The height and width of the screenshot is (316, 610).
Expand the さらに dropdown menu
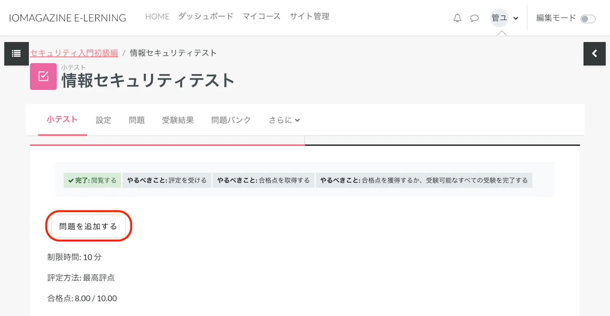[x=284, y=120]
